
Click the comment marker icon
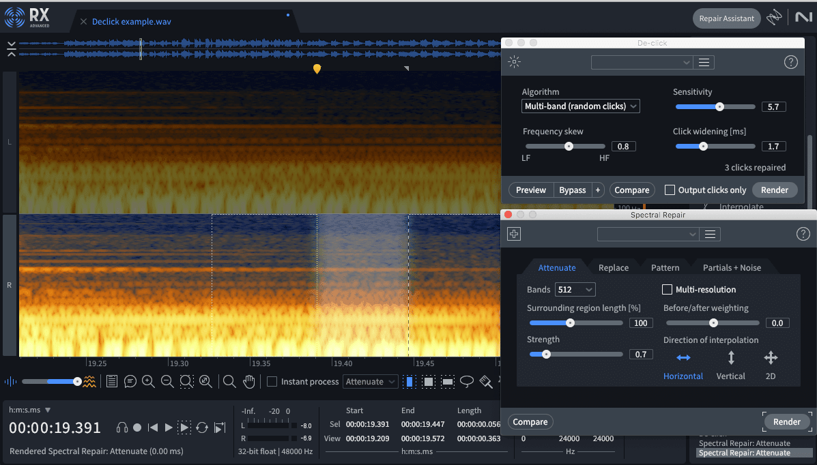point(130,382)
